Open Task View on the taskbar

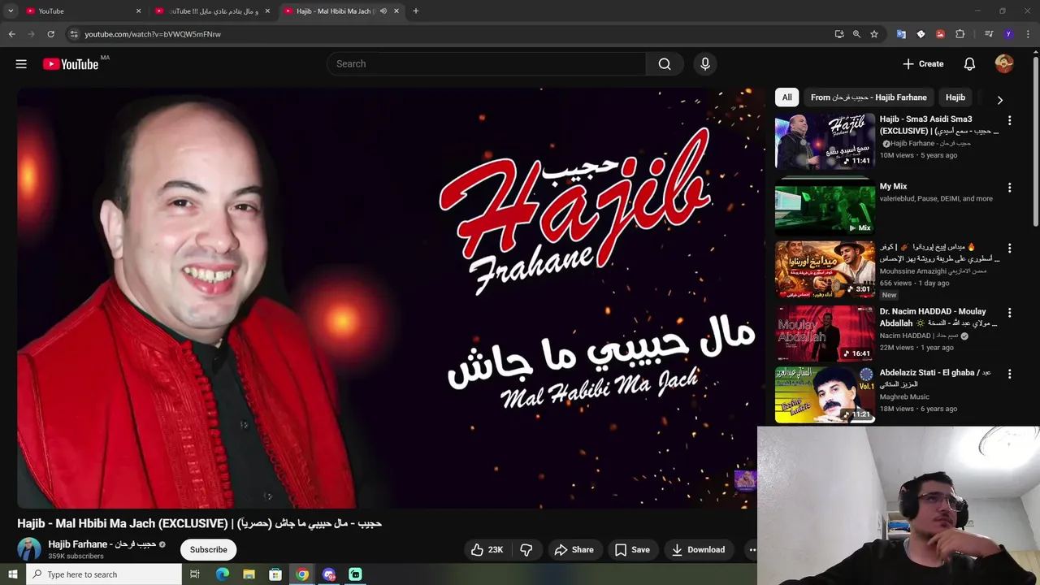point(195,574)
